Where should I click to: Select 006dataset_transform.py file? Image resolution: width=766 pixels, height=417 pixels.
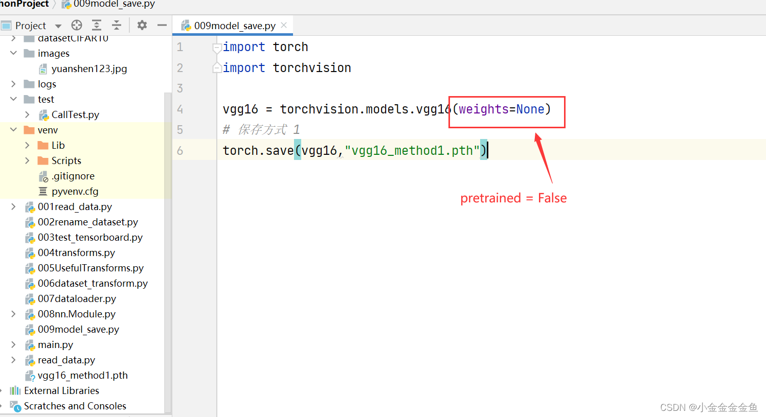click(93, 283)
